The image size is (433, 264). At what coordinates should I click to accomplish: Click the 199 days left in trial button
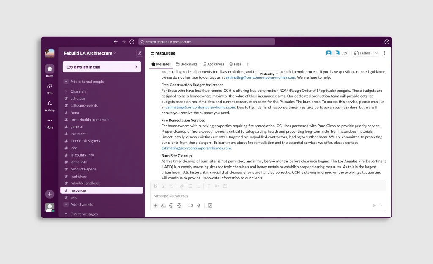coord(101,67)
